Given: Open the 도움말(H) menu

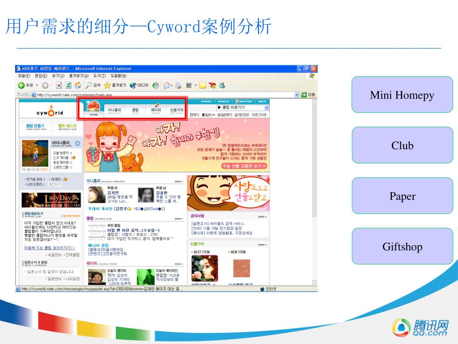Looking at the screenshot, I should pyautogui.click(x=118, y=76).
